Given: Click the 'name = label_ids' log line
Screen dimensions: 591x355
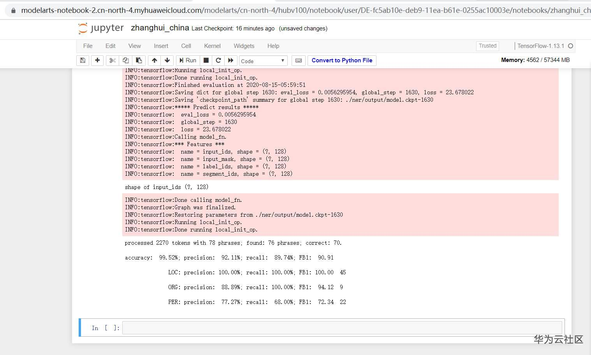Looking at the screenshot, I should 206,166.
